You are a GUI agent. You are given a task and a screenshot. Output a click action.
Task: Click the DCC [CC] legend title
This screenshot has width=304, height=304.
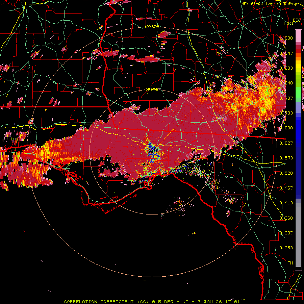click(x=292, y=22)
